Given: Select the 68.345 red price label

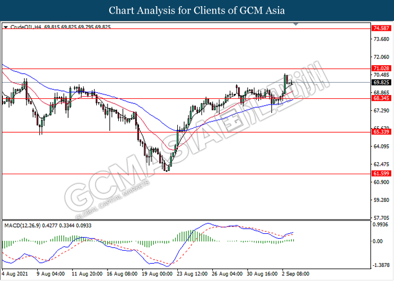Looking at the screenshot, I should pos(381,98).
